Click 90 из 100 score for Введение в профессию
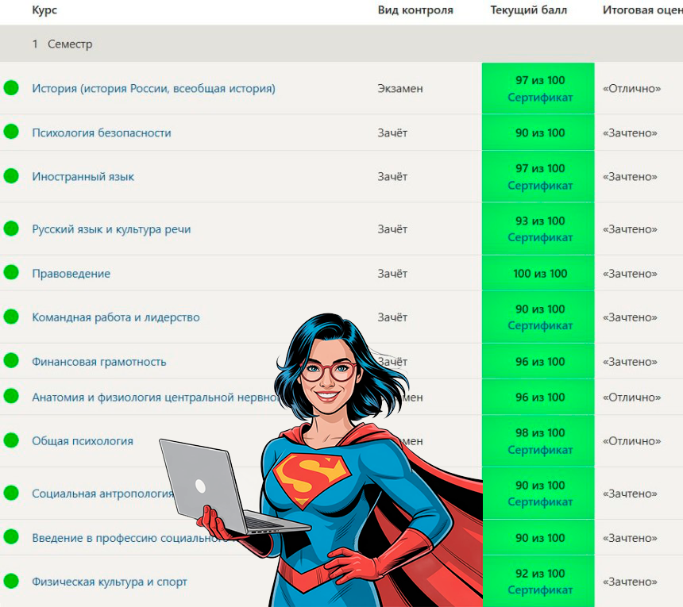This screenshot has height=607, width=683. click(540, 538)
